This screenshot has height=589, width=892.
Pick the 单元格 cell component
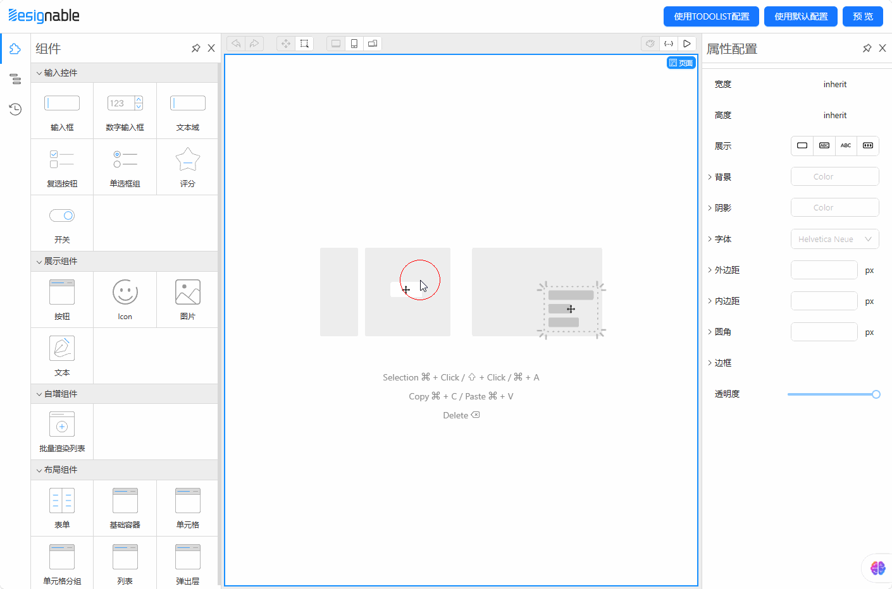(187, 508)
